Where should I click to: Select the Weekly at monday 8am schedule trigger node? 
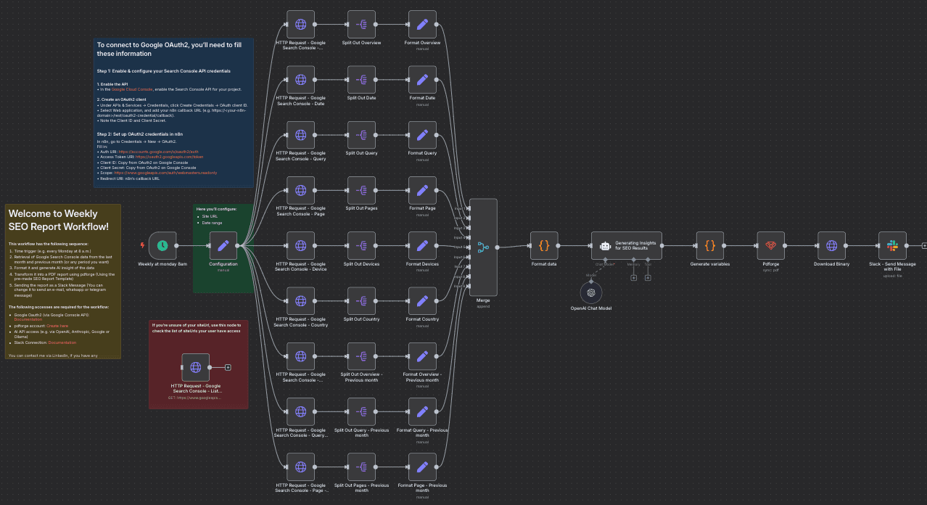(162, 246)
